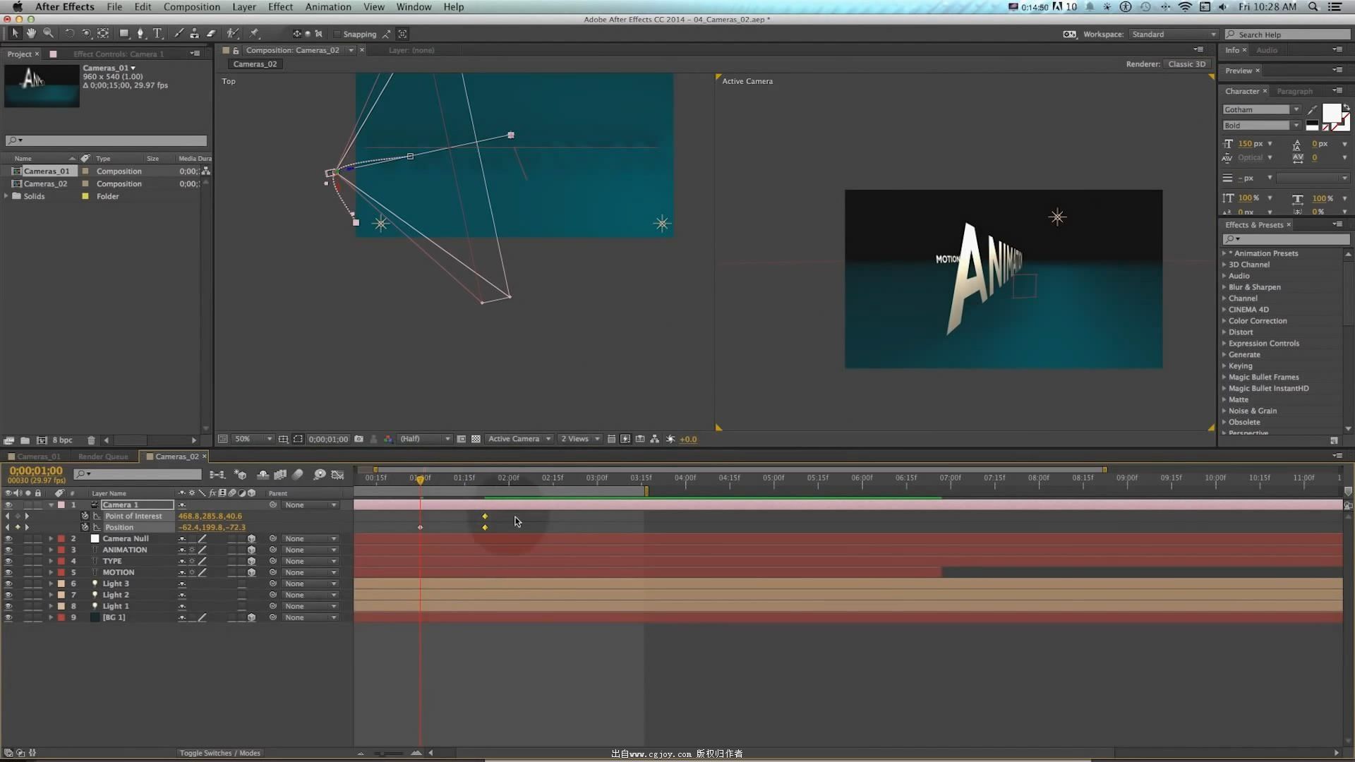Expand the Solids folder

6,196
